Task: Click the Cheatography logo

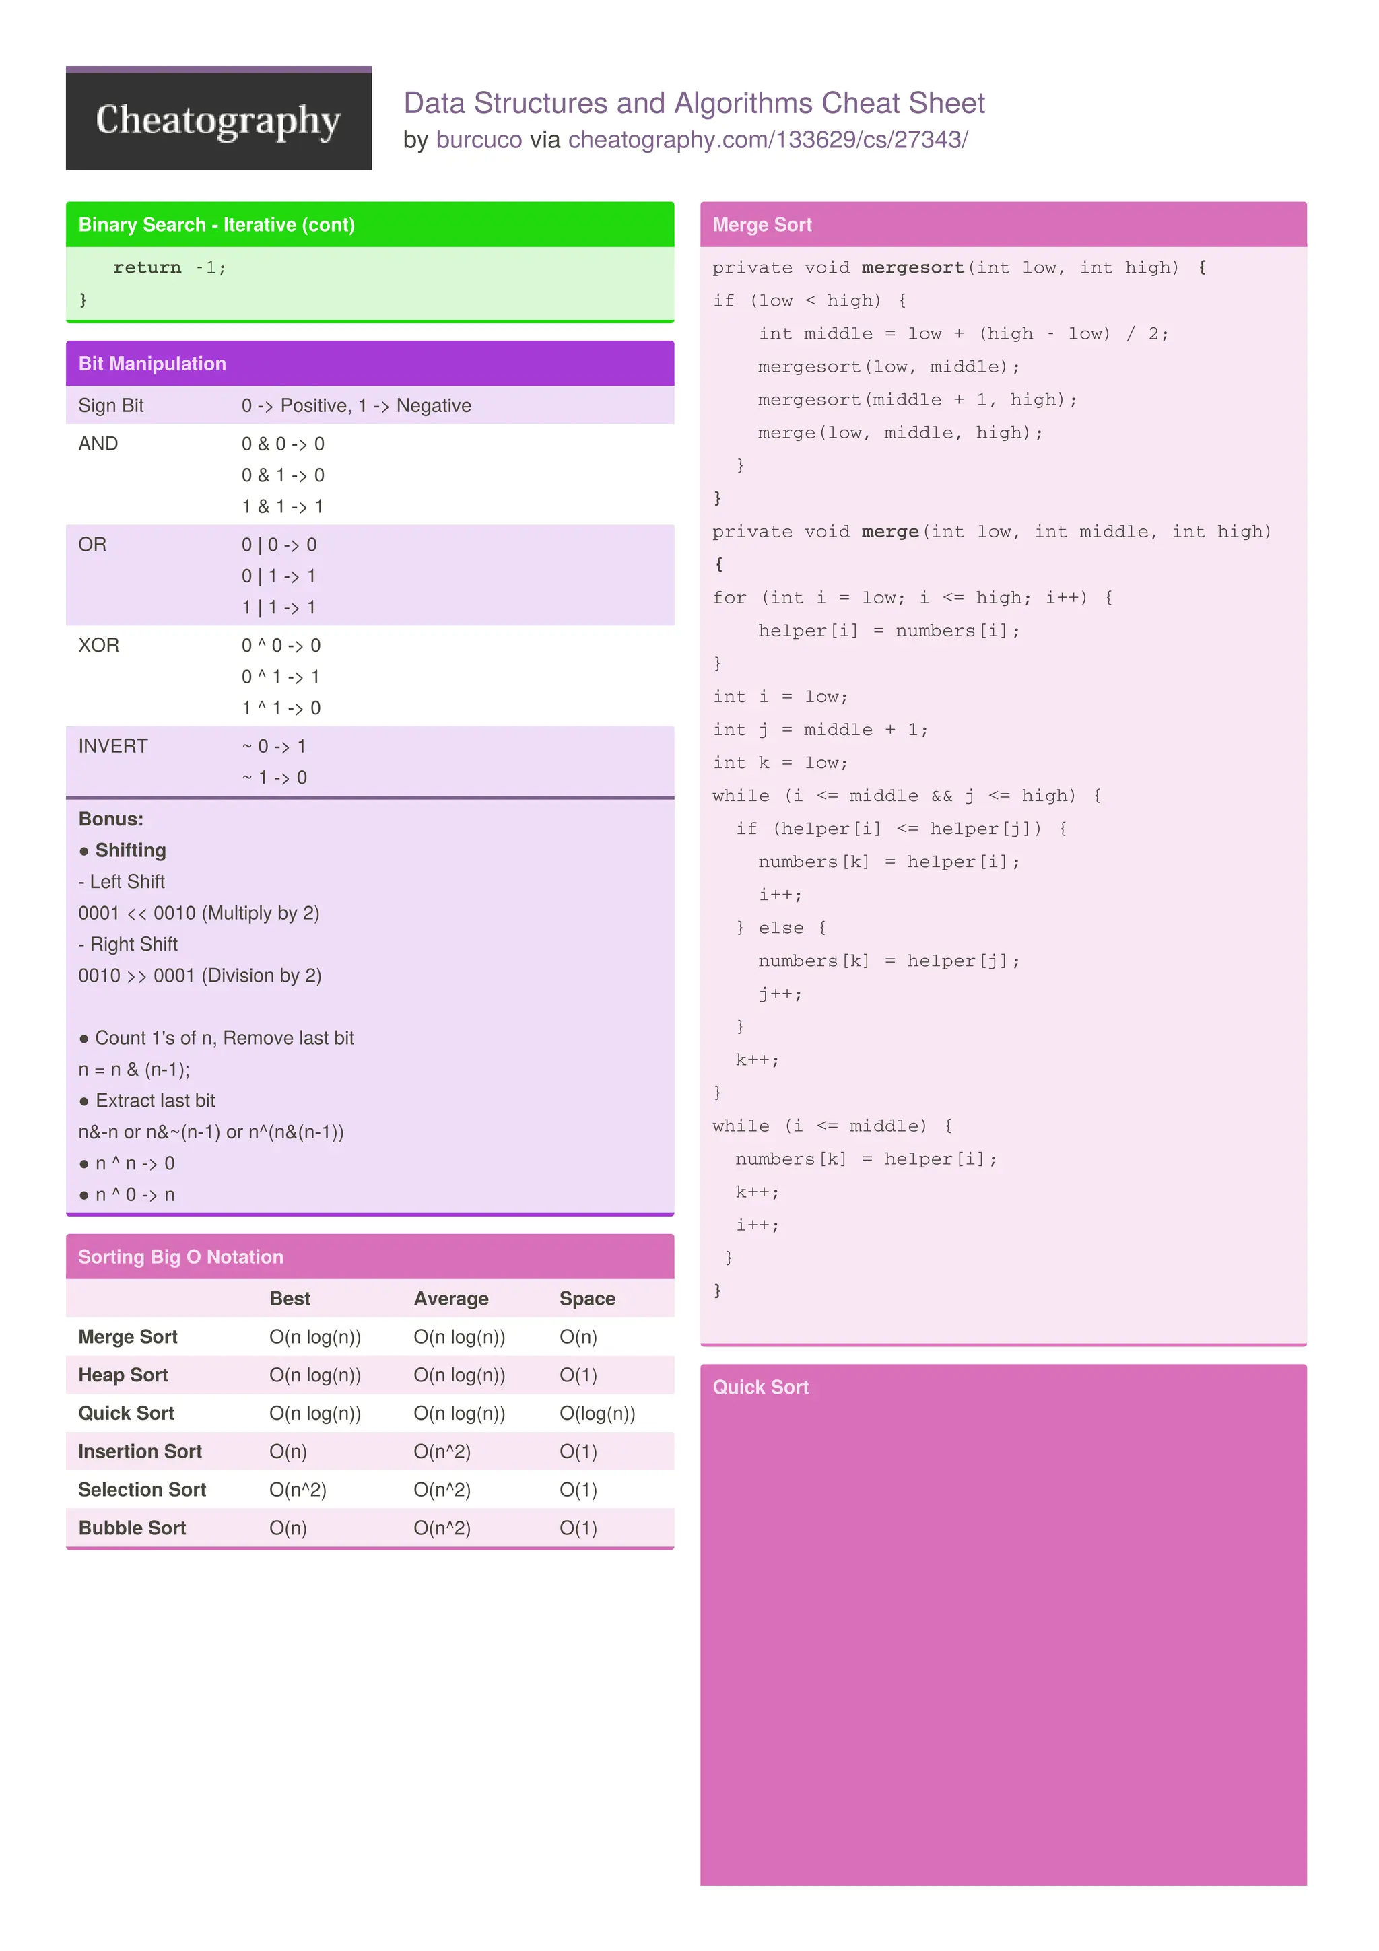Action: 218,118
